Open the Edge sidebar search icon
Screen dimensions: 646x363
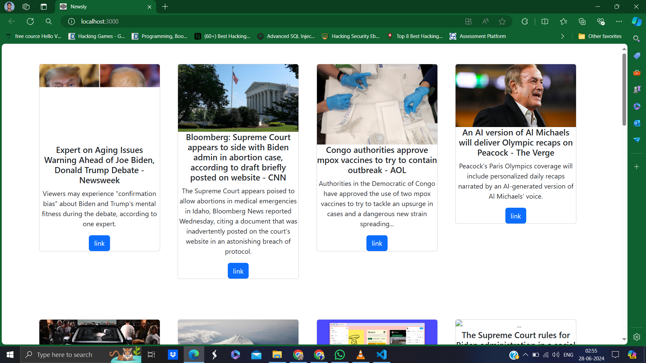pos(637,39)
